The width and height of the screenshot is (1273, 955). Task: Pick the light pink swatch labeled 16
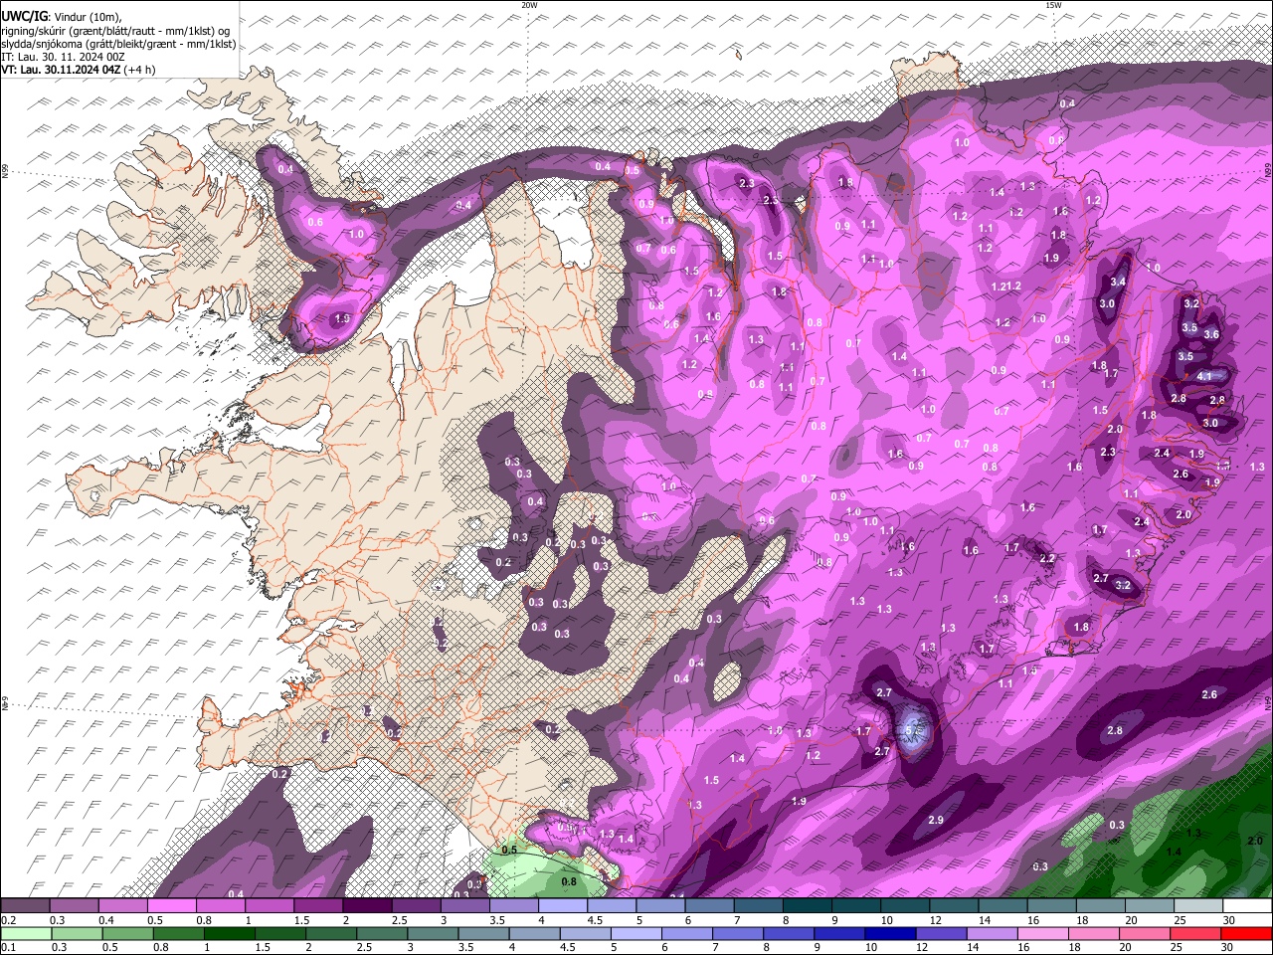1043,934
